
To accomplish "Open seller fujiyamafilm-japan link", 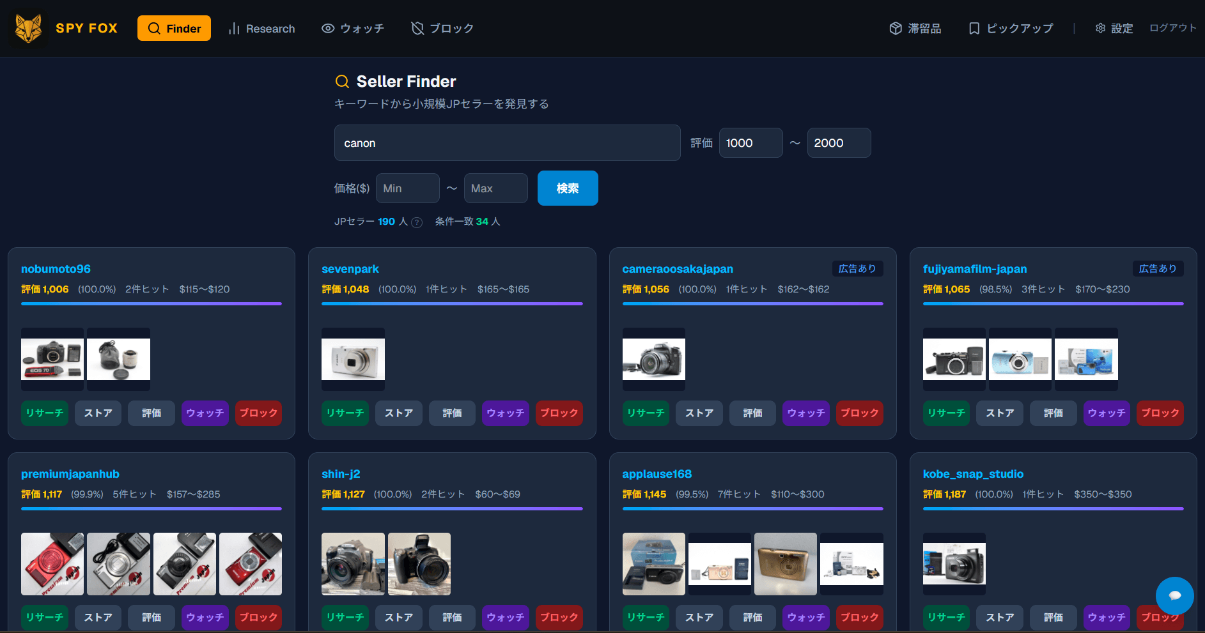I will [x=975, y=269].
